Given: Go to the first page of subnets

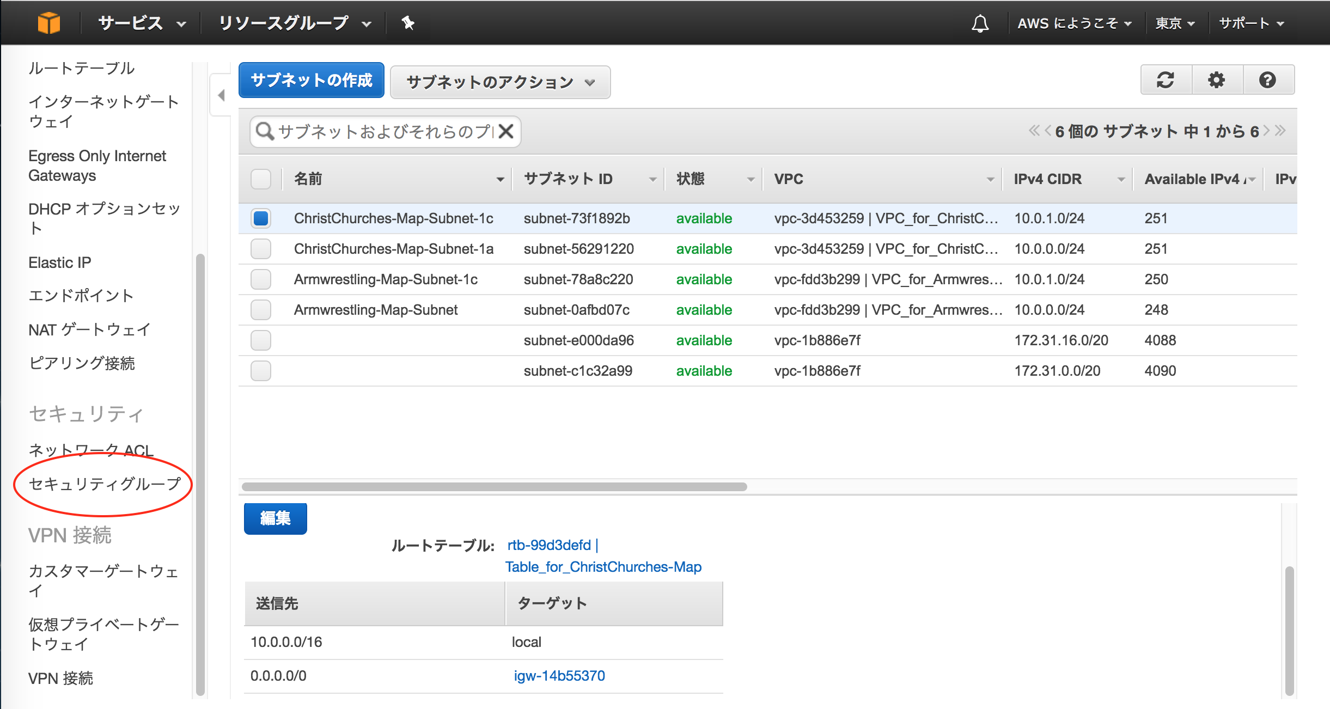Looking at the screenshot, I should pos(1033,131).
